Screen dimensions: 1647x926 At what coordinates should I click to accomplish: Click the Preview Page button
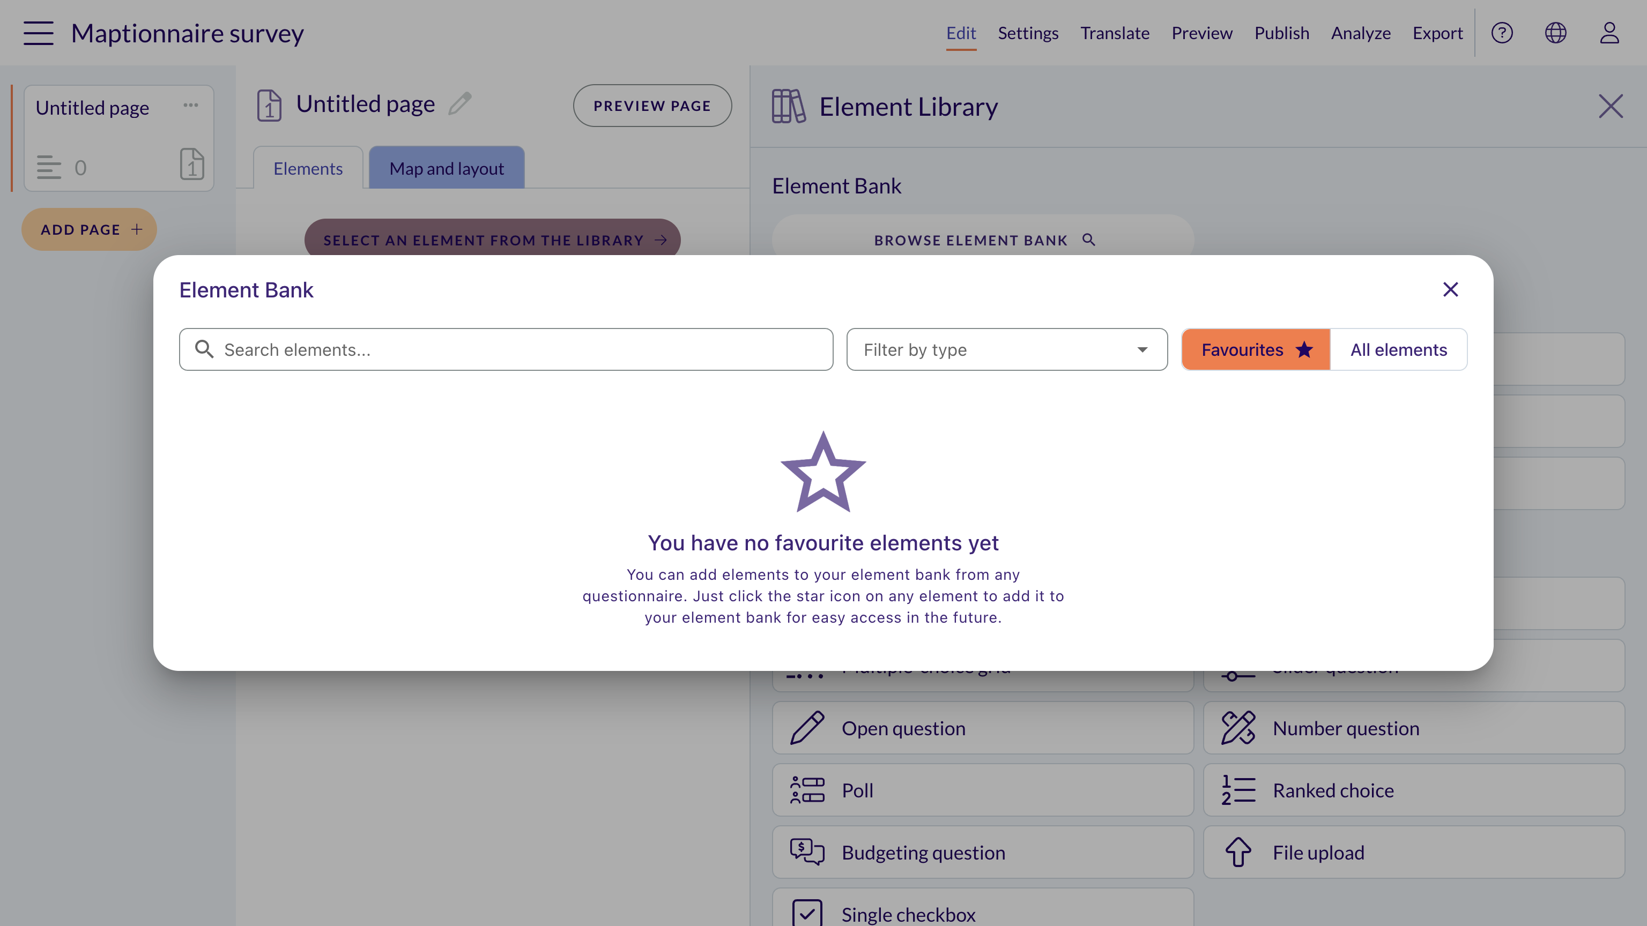click(x=652, y=106)
